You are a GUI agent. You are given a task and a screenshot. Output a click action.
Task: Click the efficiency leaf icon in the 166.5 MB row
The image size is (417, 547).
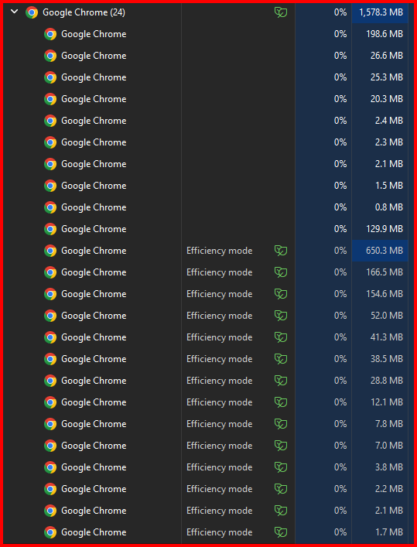[x=281, y=272]
